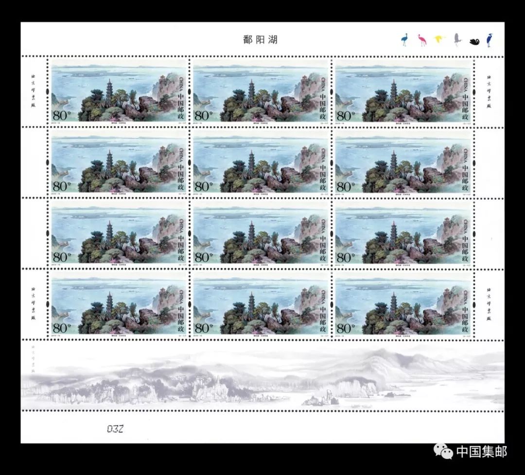Click the 中国集邮 watermark text
Screen dimensions: 525x475
pyautogui.click(x=481, y=452)
